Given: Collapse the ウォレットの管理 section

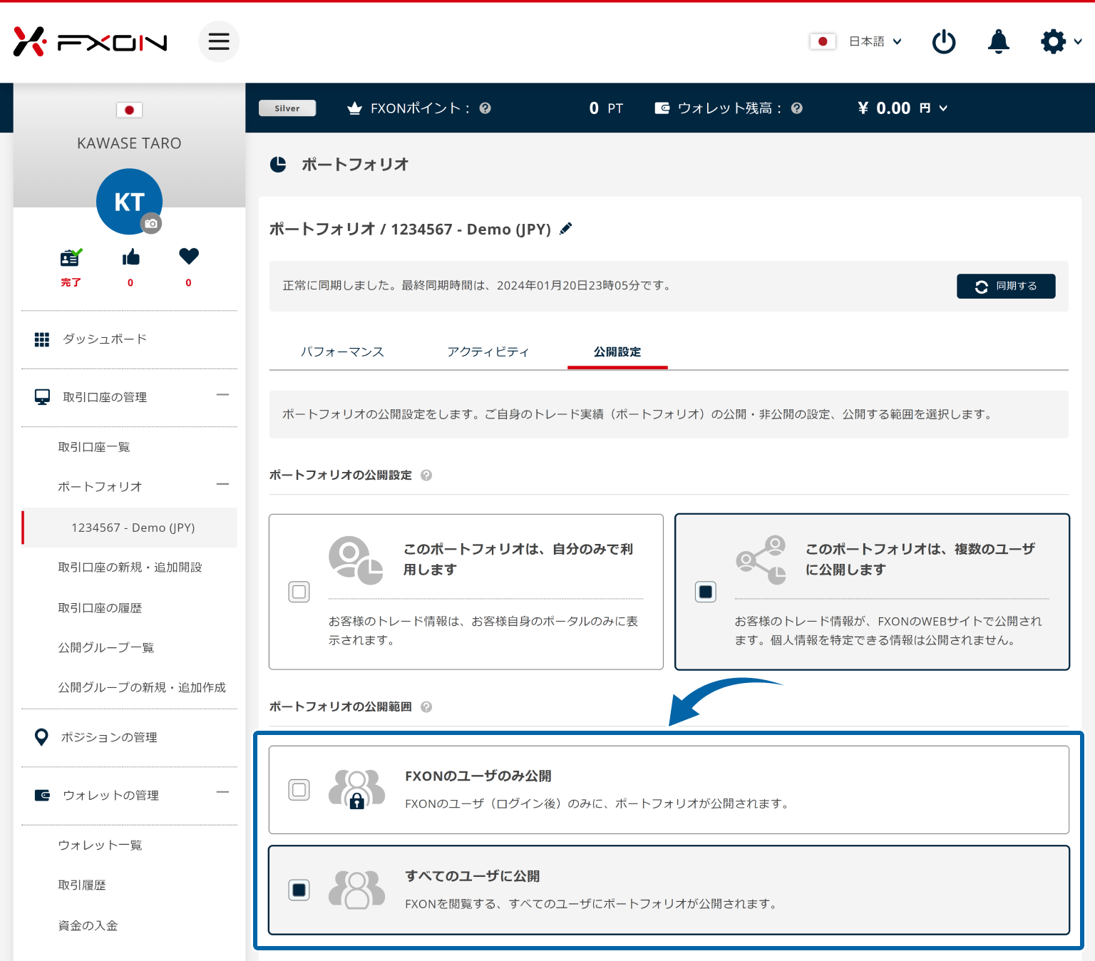Looking at the screenshot, I should tap(223, 793).
